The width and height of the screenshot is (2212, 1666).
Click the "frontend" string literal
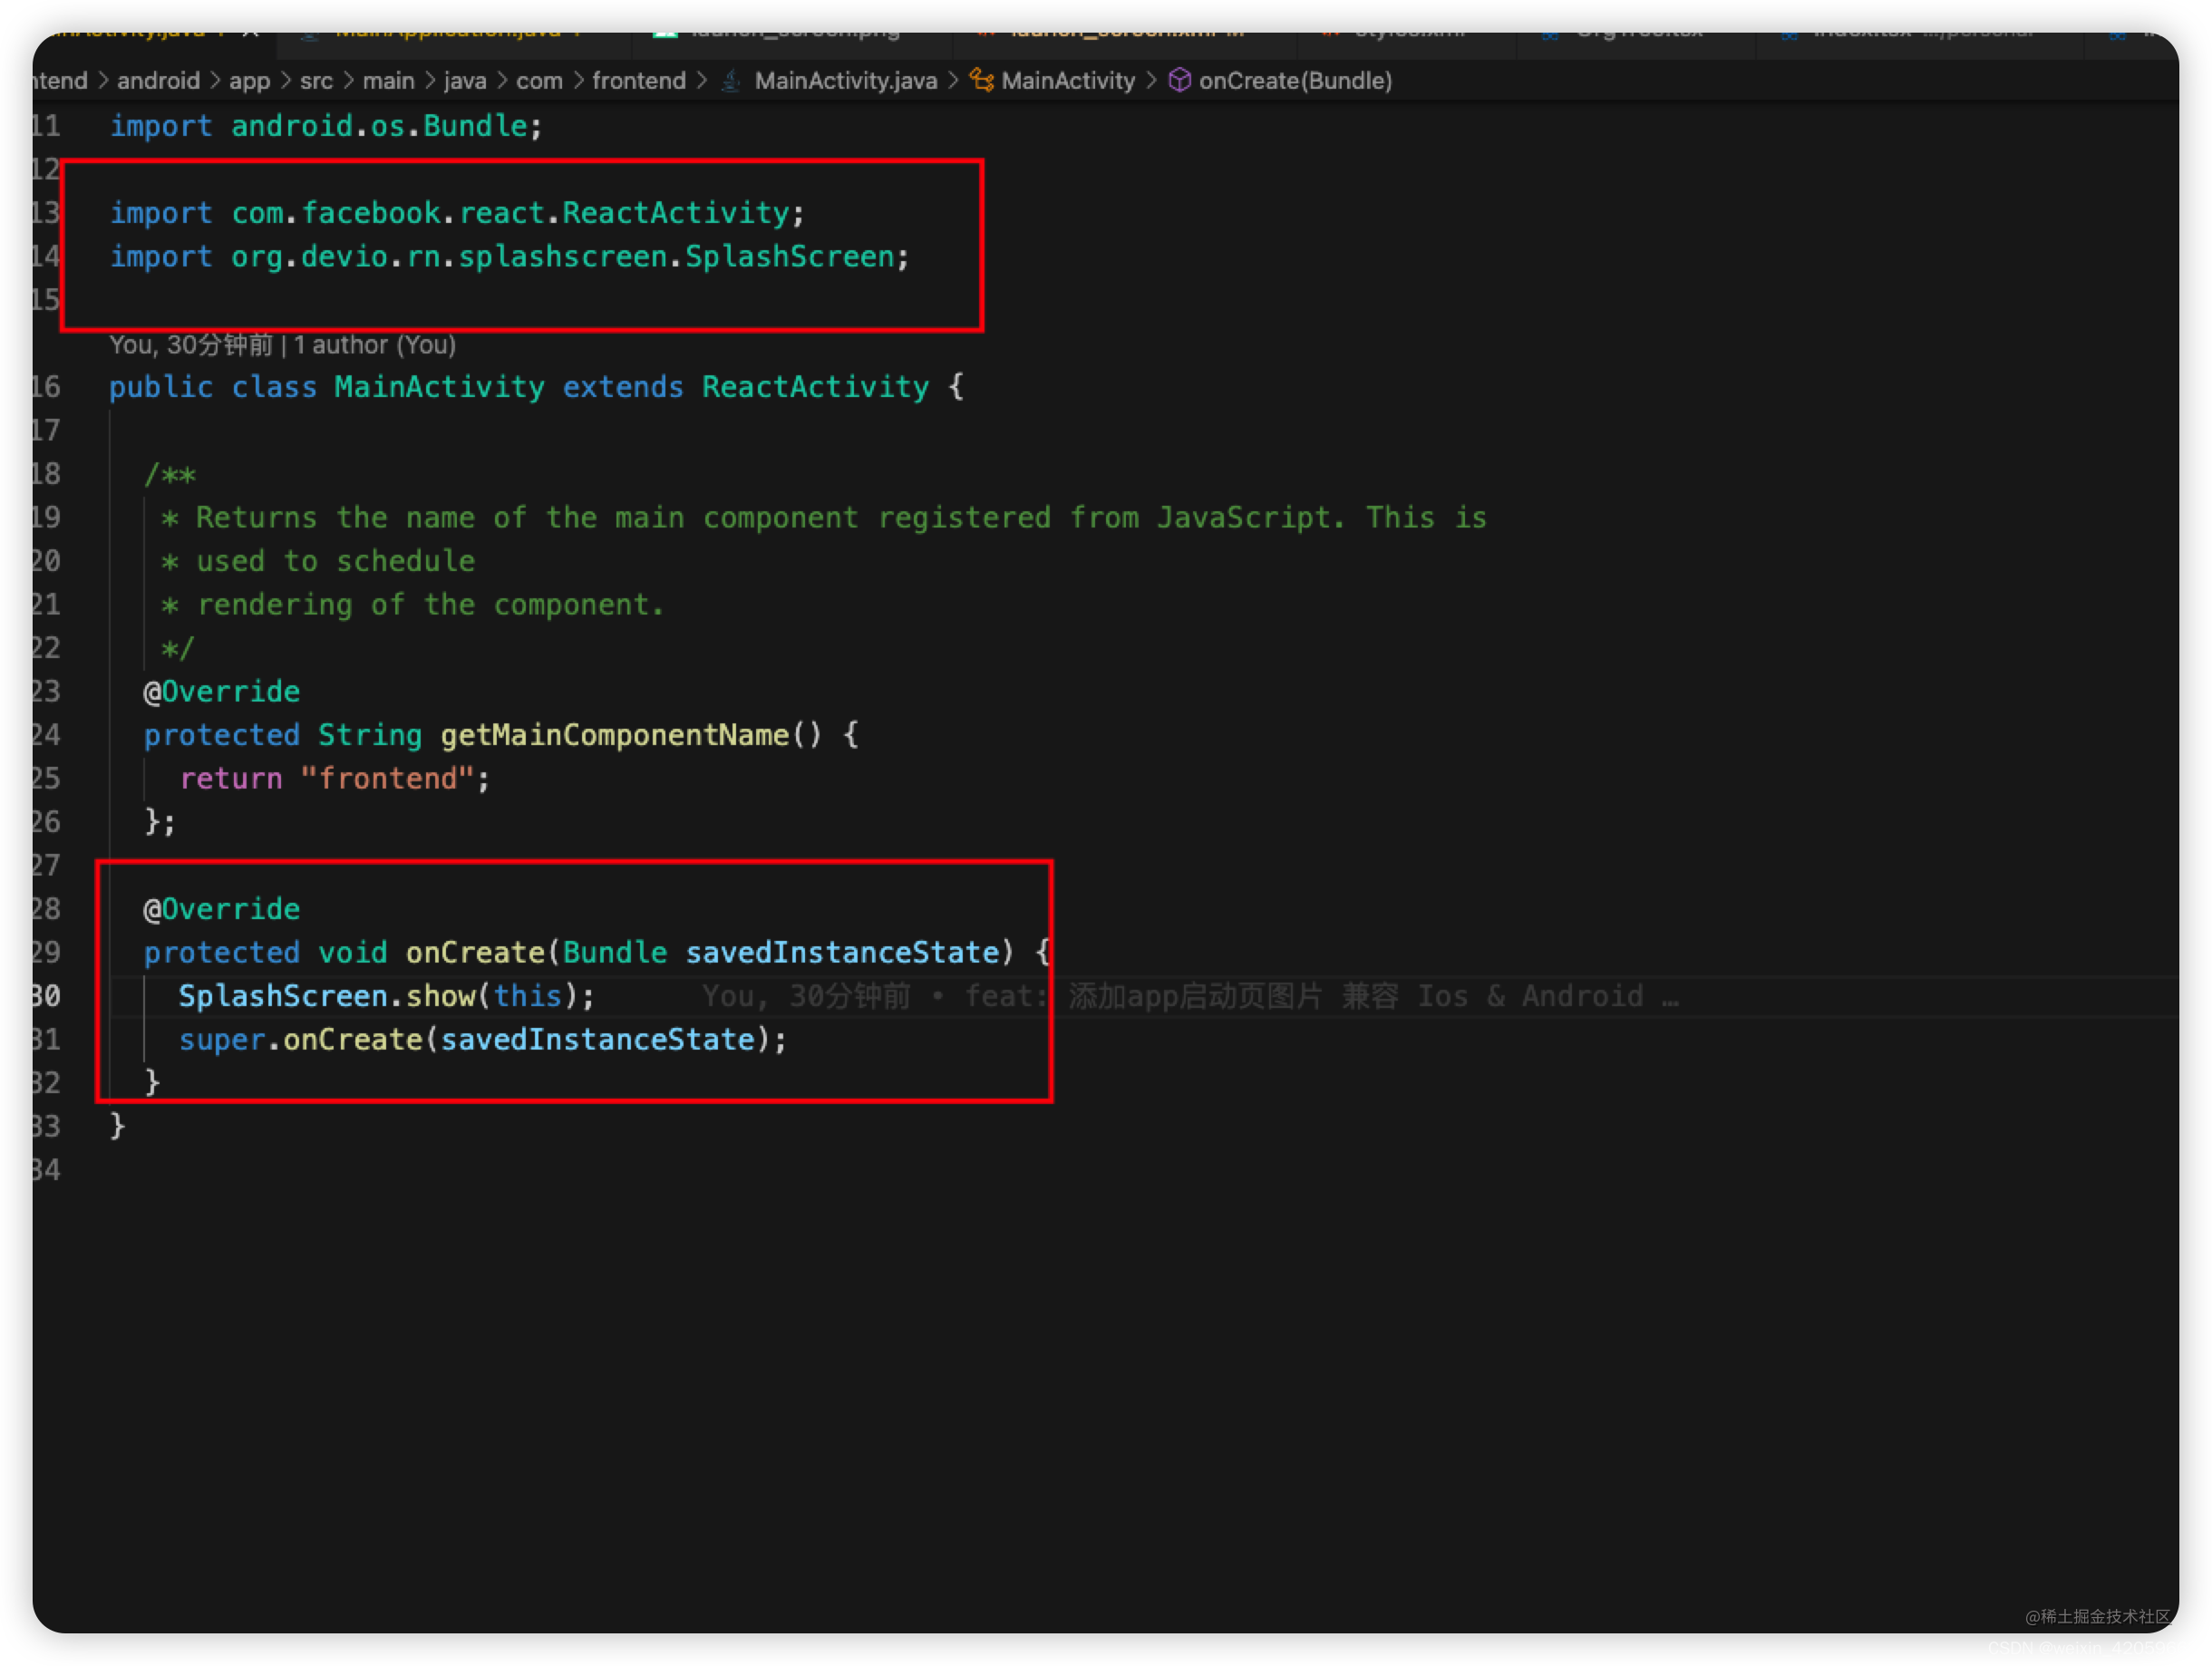pos(387,779)
